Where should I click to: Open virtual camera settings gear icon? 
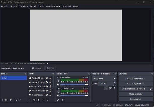point(150,89)
